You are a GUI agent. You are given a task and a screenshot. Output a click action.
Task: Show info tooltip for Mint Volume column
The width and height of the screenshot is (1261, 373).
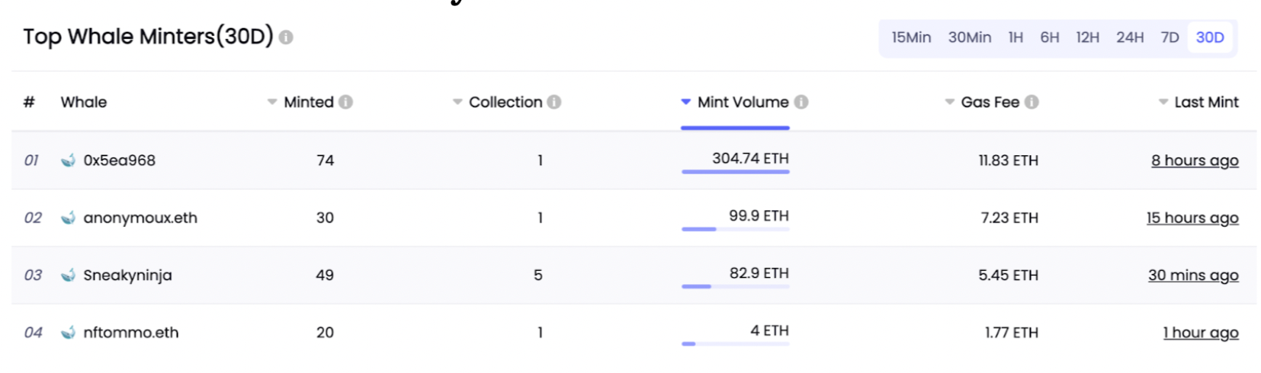[x=801, y=102]
